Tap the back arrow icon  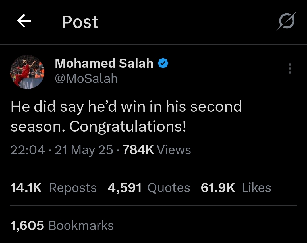pos(24,20)
